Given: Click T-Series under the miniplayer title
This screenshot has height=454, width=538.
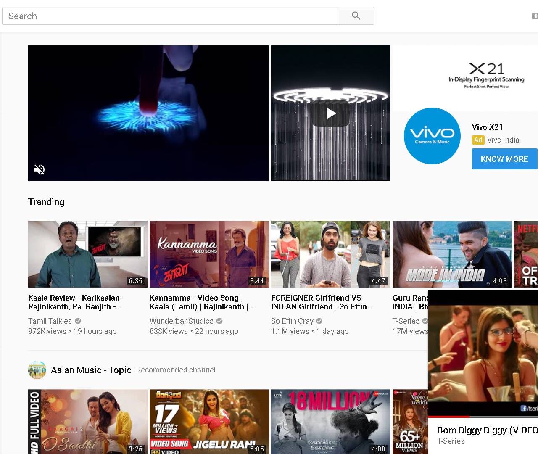Looking at the screenshot, I should click(451, 441).
